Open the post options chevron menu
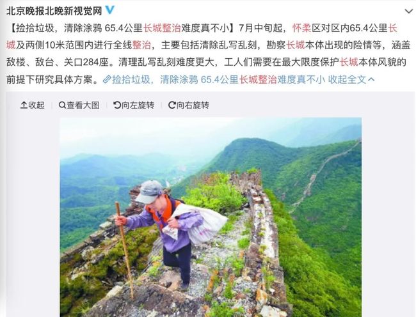416x317 pixels. (x=409, y=11)
